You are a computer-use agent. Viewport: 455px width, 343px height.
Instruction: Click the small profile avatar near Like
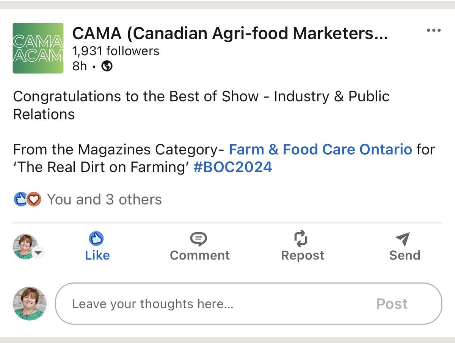point(25,247)
